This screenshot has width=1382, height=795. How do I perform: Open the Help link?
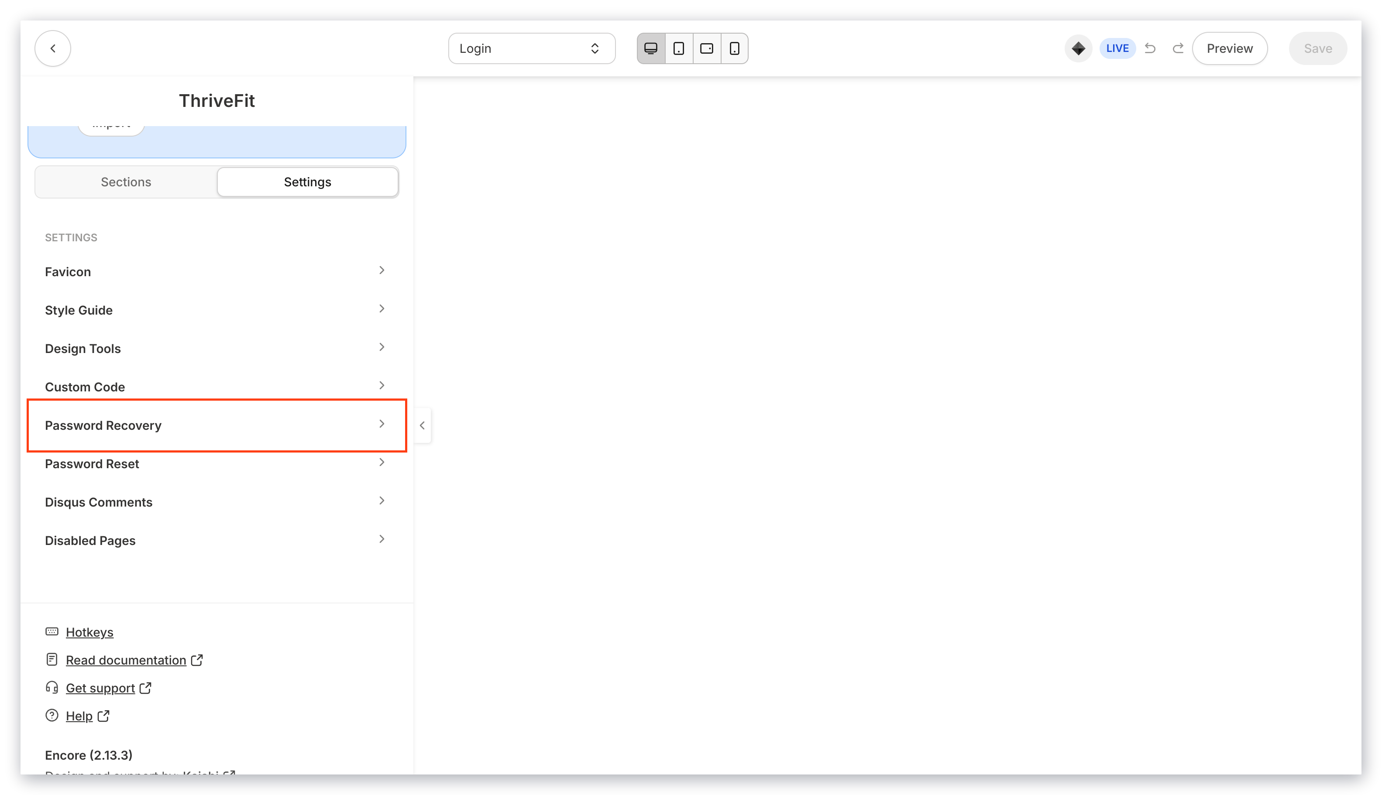tap(79, 716)
